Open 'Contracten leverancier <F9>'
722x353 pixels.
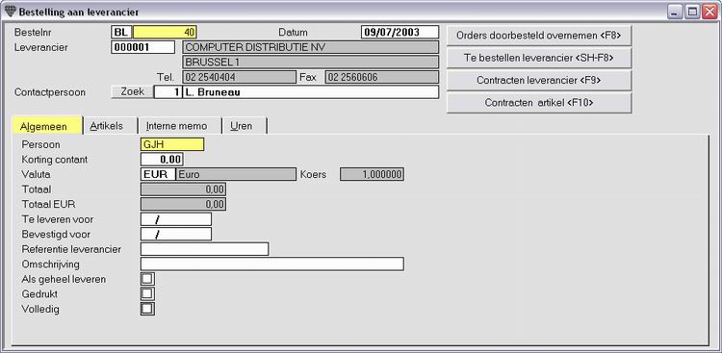coord(539,80)
